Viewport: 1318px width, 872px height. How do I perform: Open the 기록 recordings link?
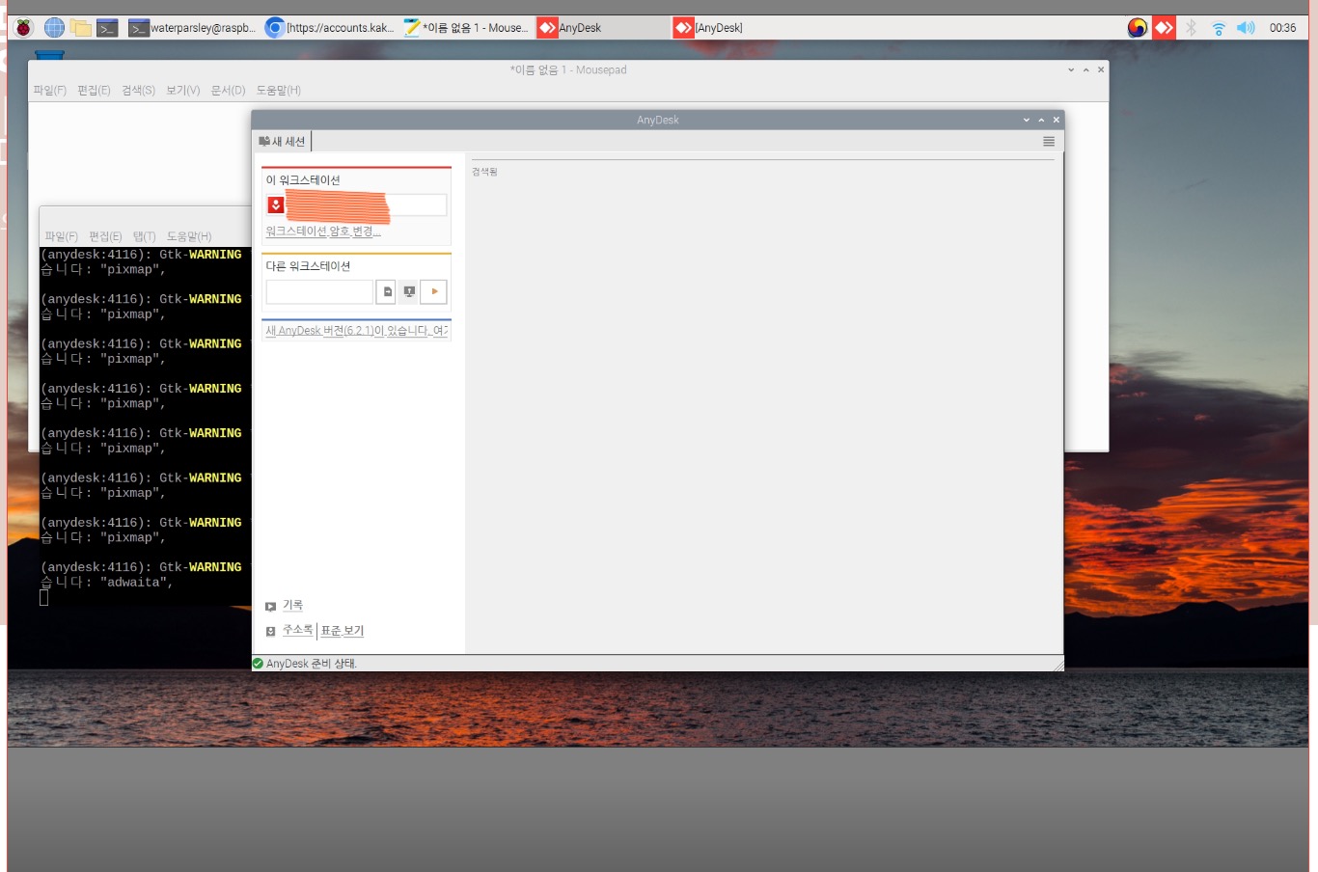coord(292,606)
